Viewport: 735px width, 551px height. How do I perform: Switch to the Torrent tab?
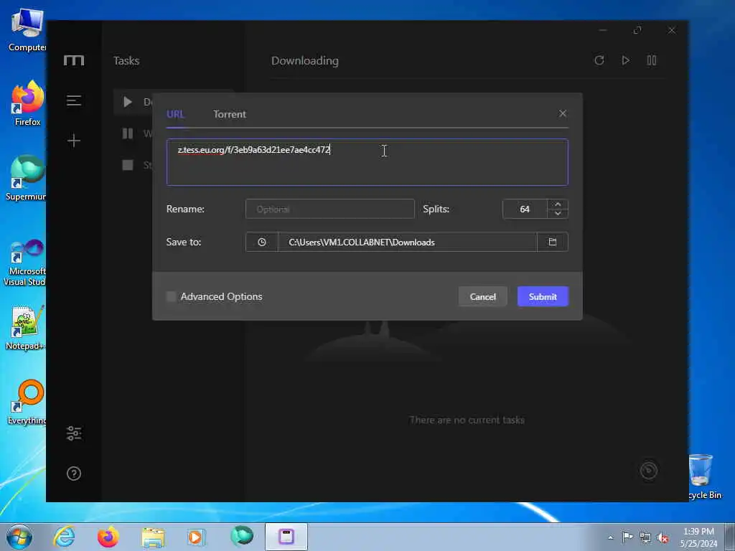pos(230,114)
